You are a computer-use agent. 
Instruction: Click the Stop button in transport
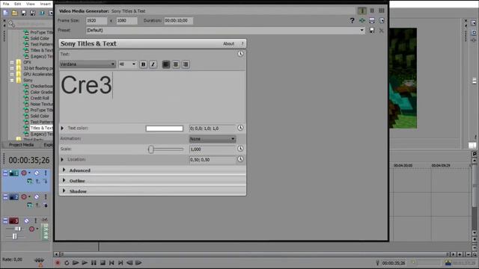click(x=103, y=262)
